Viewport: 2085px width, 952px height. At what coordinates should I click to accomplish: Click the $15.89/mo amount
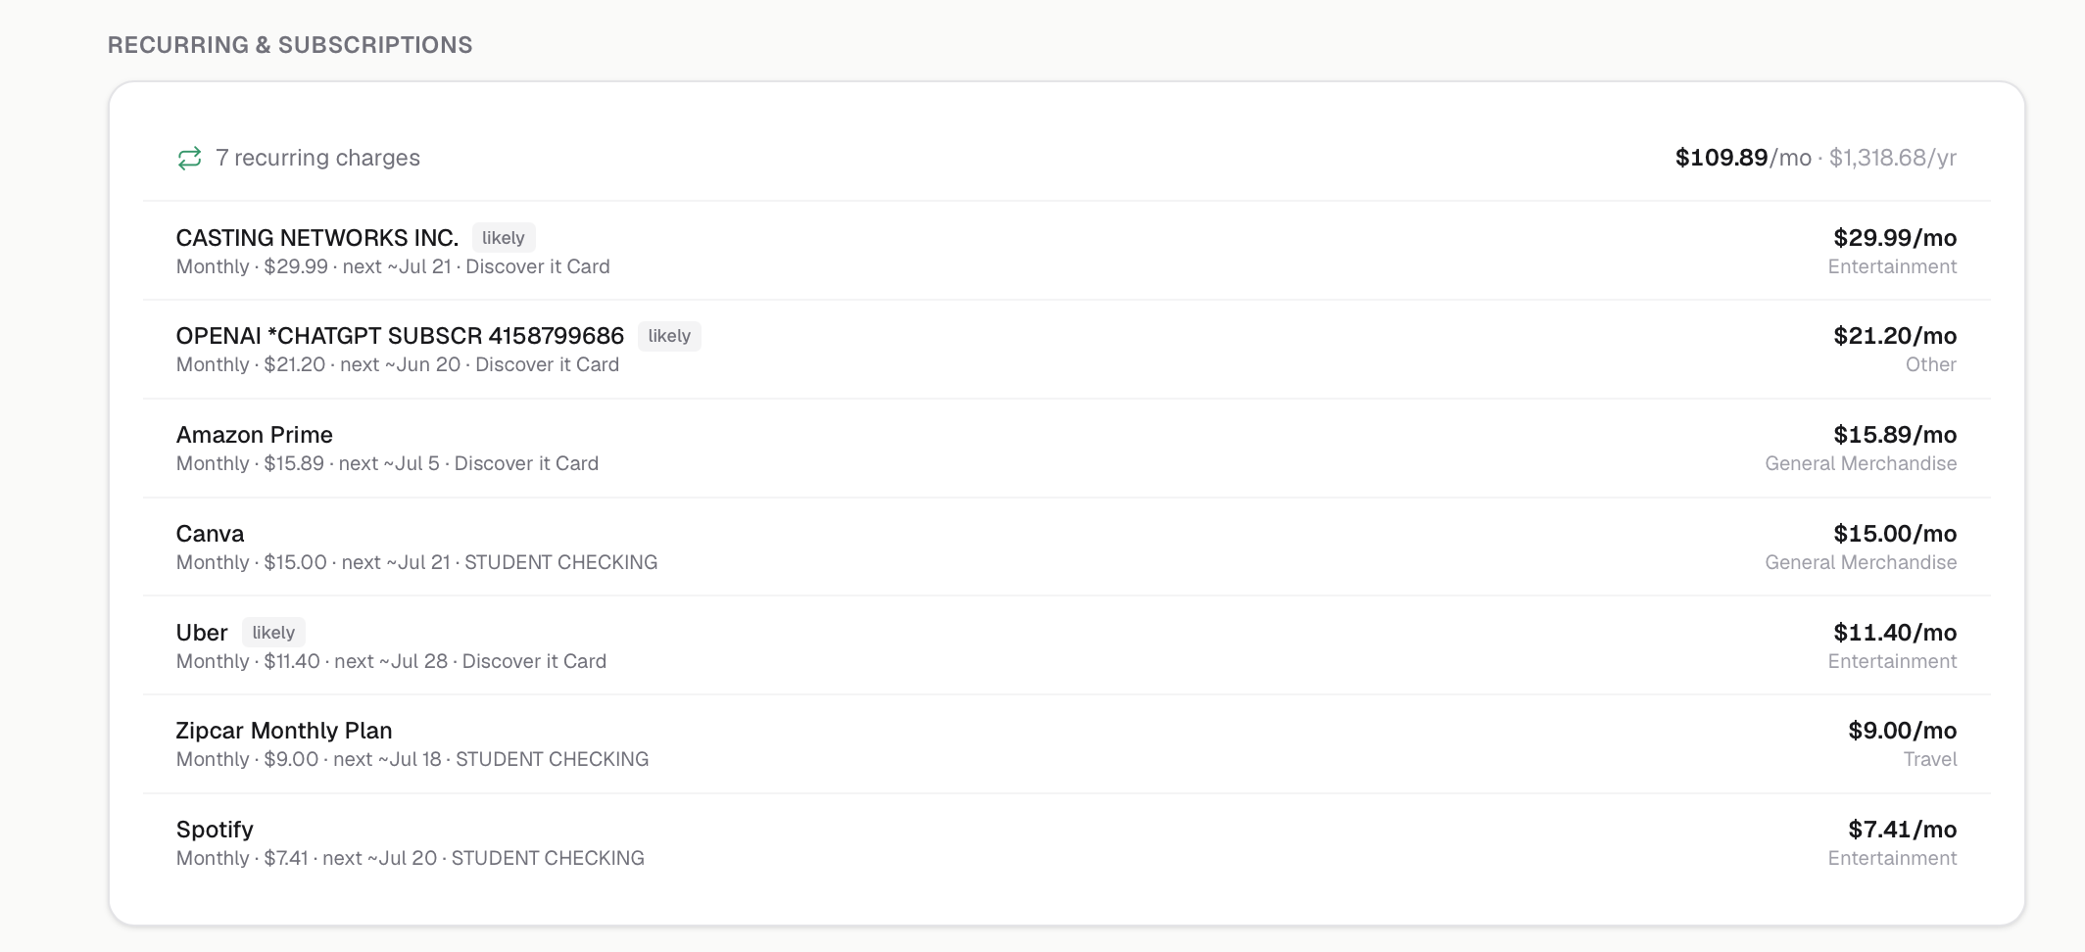[1895, 435]
